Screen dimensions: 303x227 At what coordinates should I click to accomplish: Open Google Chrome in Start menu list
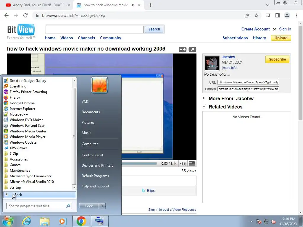[x=22, y=103]
